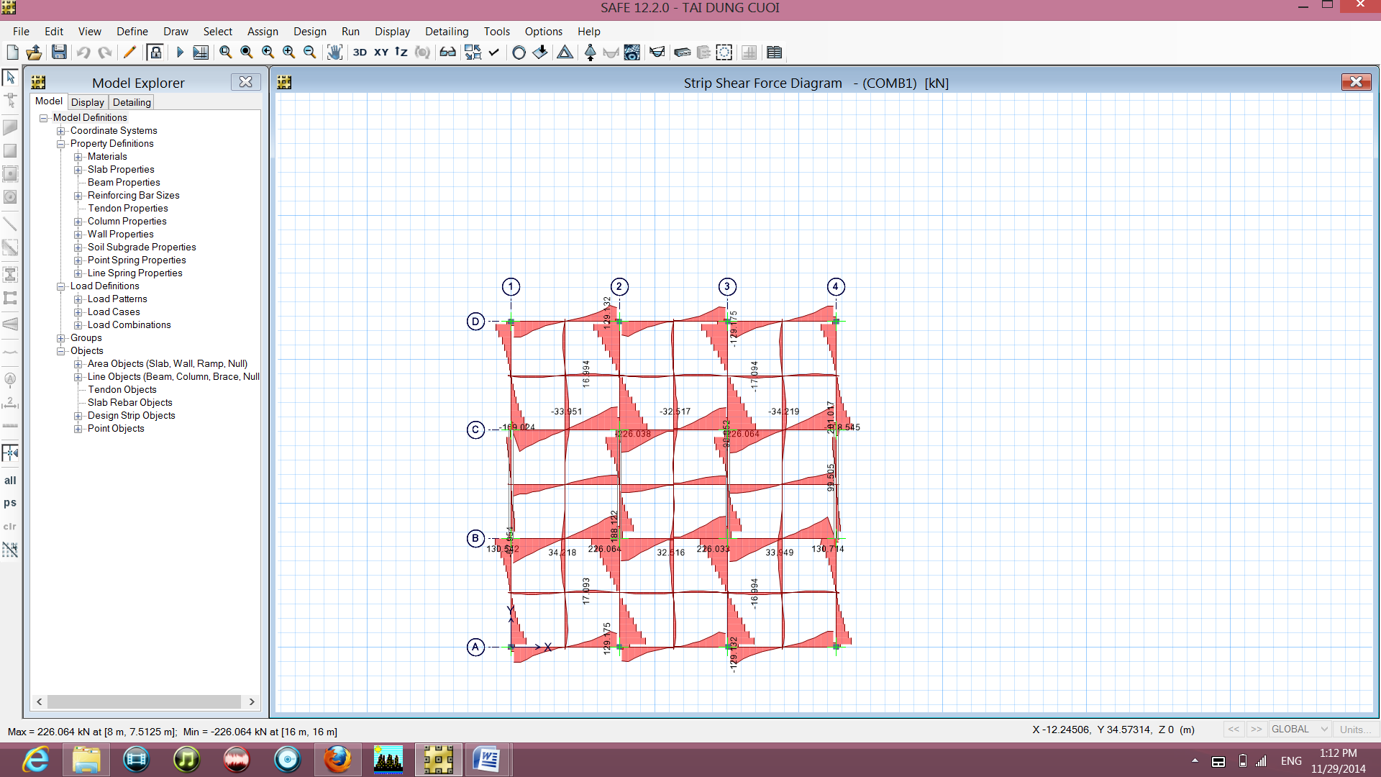The height and width of the screenshot is (777, 1381).
Task: Click the Model Explorer horizontal scrollbar
Action: pos(145,701)
